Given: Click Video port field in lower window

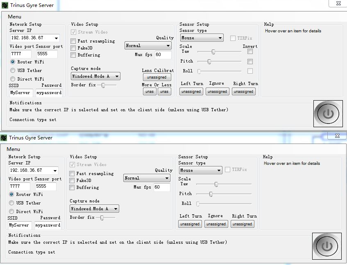Looking at the screenshot, I should (20, 186).
